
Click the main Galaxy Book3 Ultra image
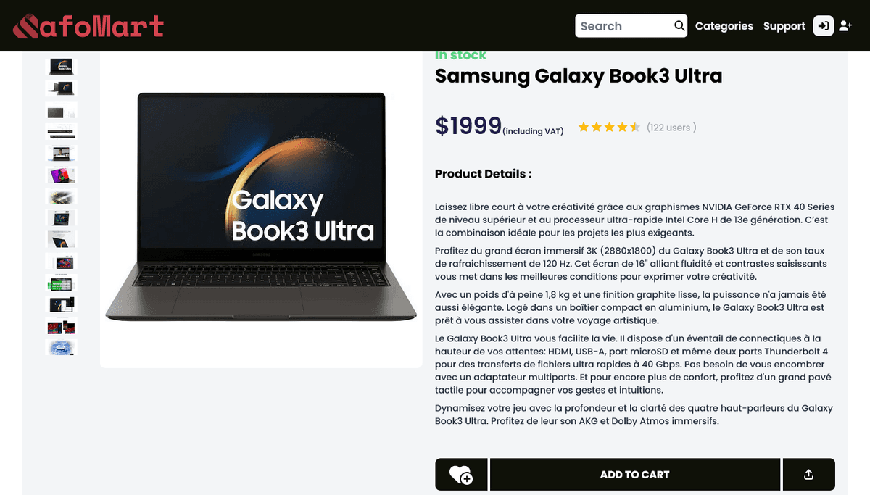coord(261,210)
